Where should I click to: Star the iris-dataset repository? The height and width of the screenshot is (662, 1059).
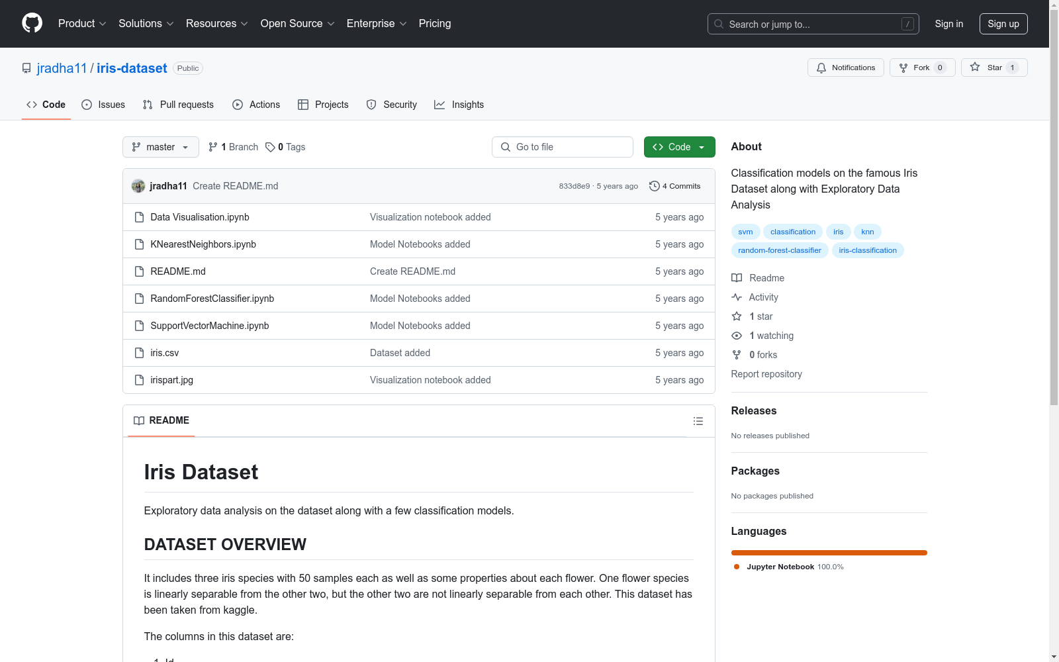[x=994, y=68]
